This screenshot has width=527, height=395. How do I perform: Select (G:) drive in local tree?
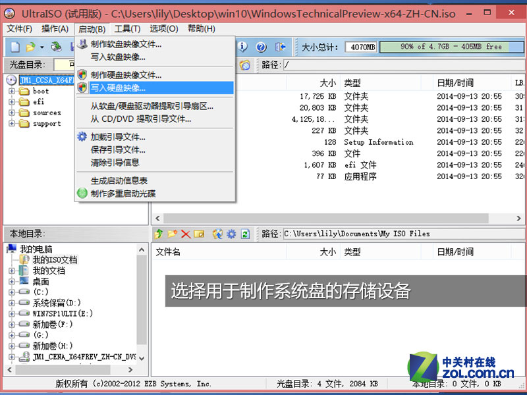click(41, 335)
